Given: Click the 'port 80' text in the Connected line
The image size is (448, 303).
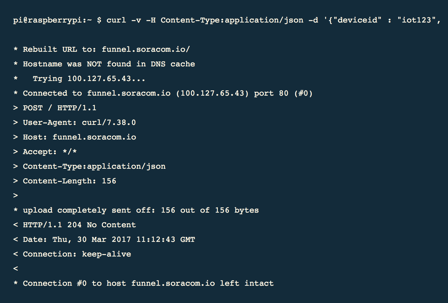Looking at the screenshot, I should click(x=271, y=93).
